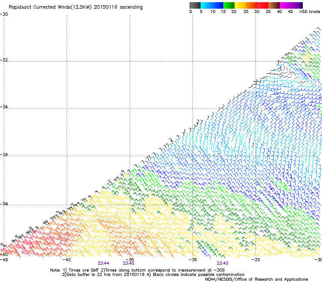This screenshot has width=322, height=282.
Task: Click the legend tick label '25'
Action: [x=246, y=12]
